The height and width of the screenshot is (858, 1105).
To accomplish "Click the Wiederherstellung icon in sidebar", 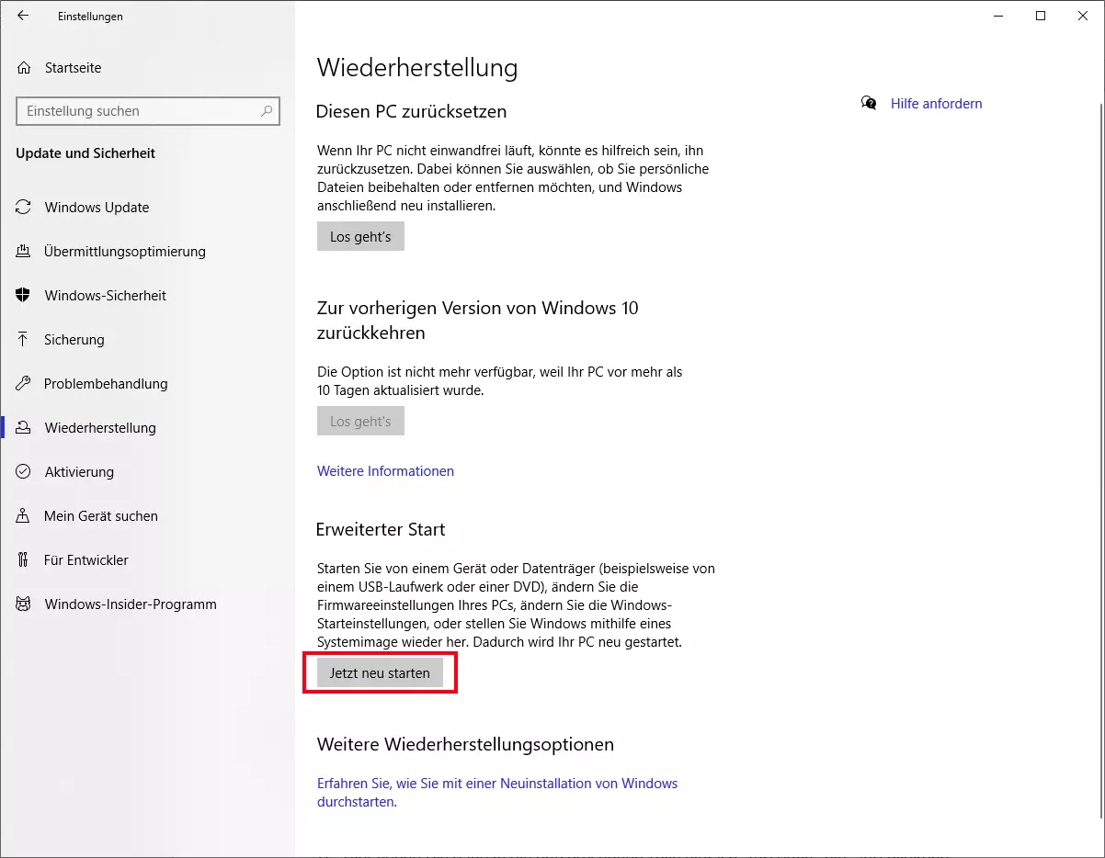I will (x=24, y=428).
